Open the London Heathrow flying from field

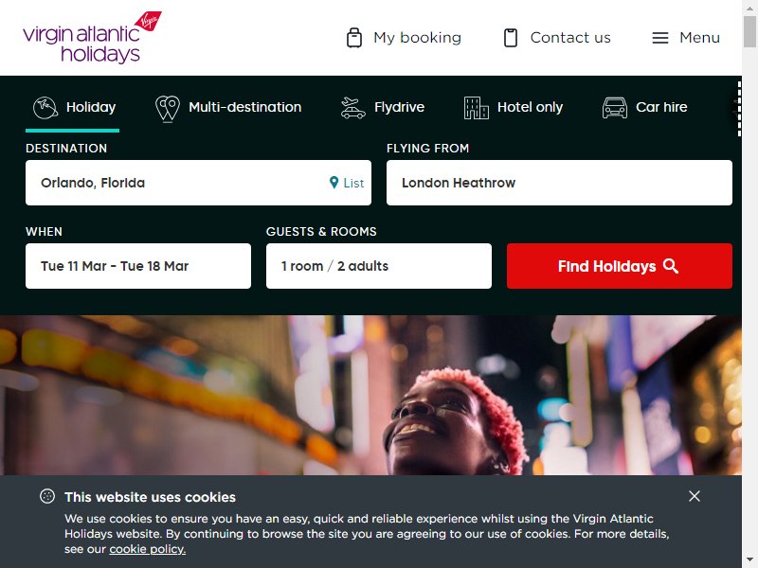click(559, 183)
